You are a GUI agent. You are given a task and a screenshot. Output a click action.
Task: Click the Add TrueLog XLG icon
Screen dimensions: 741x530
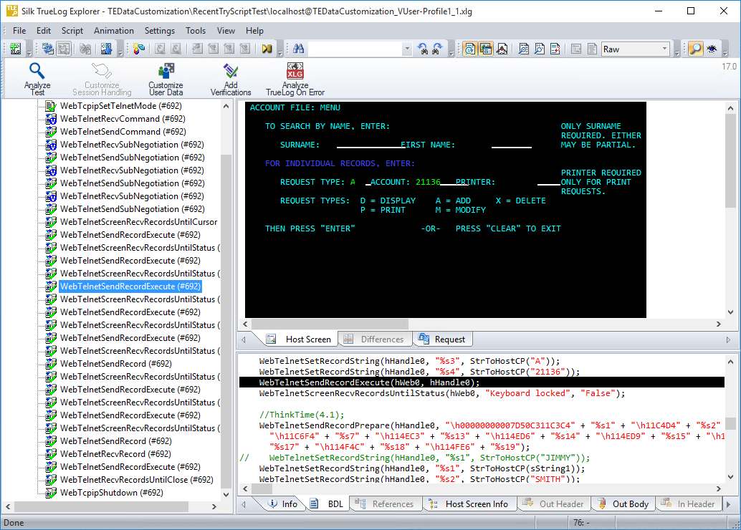(15, 49)
